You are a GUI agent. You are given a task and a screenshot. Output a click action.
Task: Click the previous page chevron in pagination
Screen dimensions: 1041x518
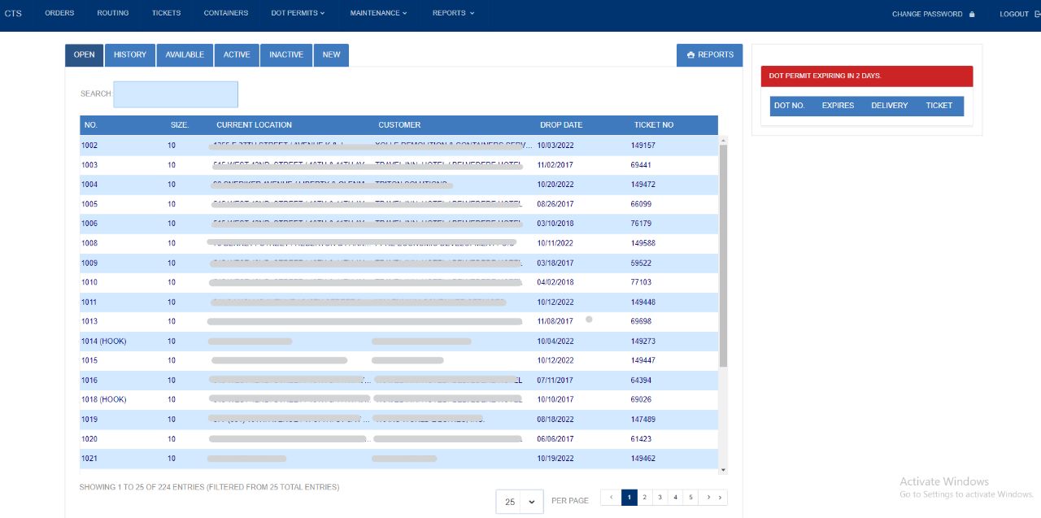click(611, 497)
